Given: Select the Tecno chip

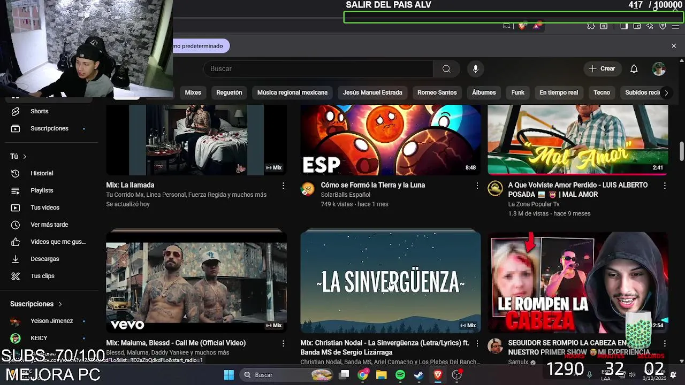Looking at the screenshot, I should click(x=602, y=93).
